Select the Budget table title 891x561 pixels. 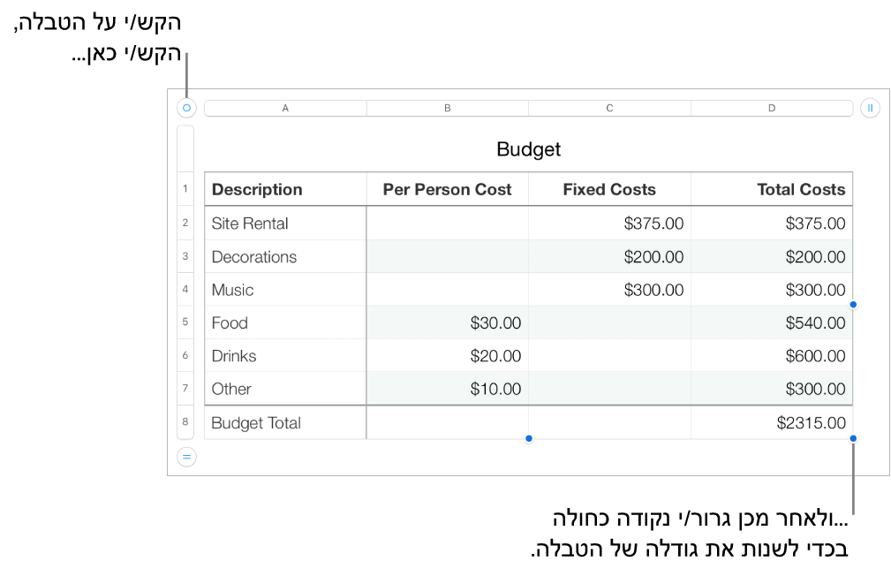click(x=528, y=149)
